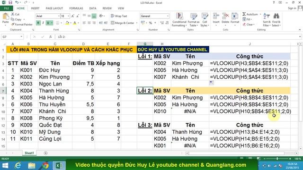
Task: Open the Borders icon
Action: [x=57, y=23]
